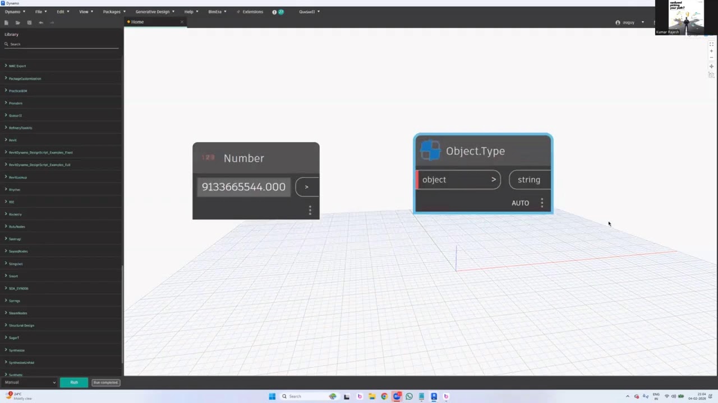The height and width of the screenshot is (403, 718).
Task: Open File Explorer from the taskbar
Action: 371,396
